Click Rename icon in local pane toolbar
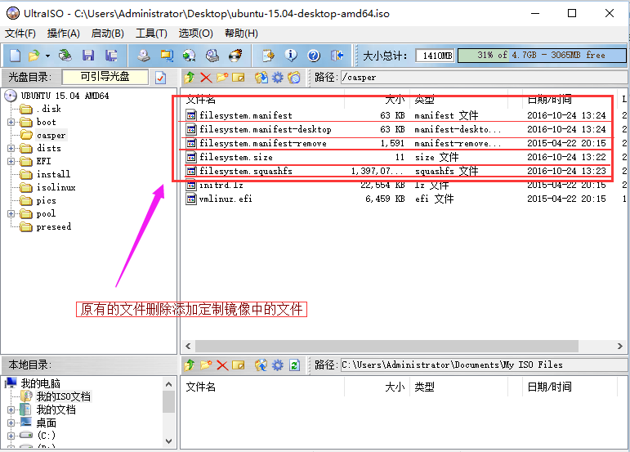The width and height of the screenshot is (630, 452). [x=239, y=365]
